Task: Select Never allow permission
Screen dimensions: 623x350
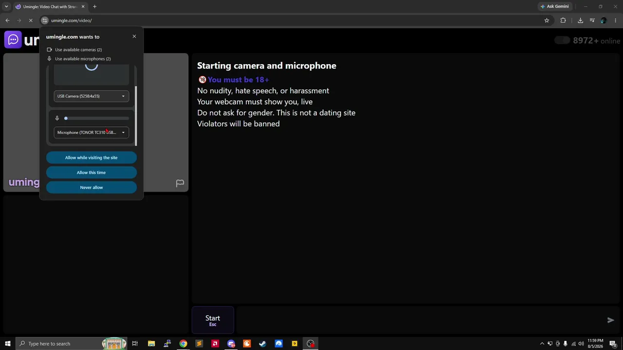Action: 92,187
